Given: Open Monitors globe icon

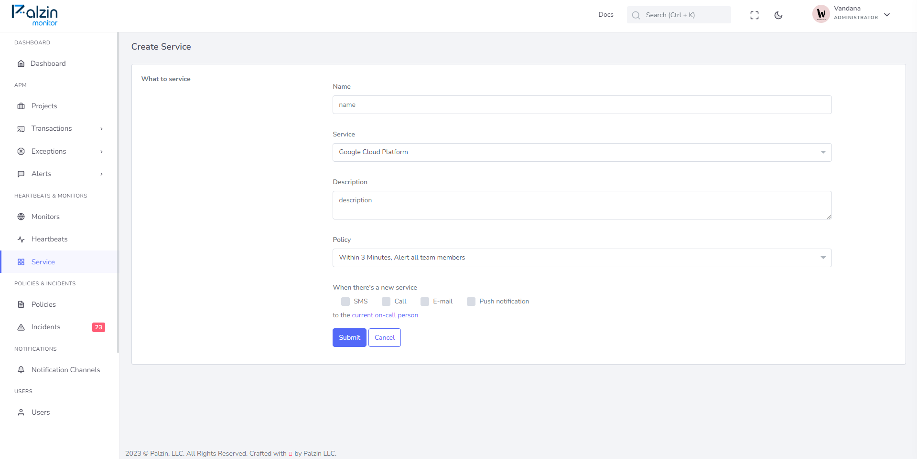Looking at the screenshot, I should [x=21, y=217].
